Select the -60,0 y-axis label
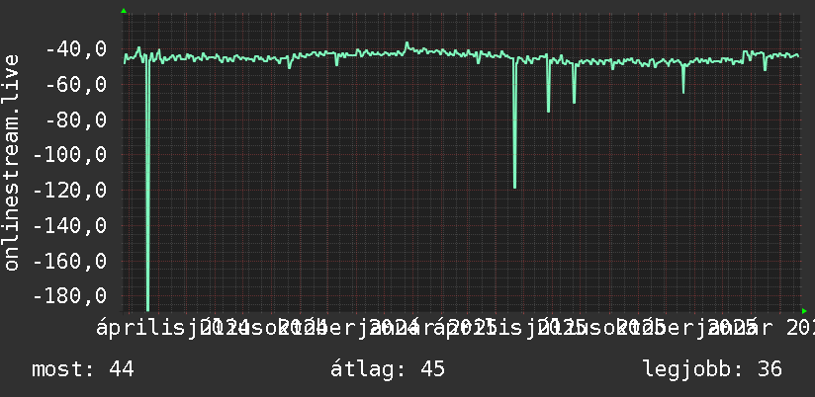This screenshot has height=397, width=815. pos(76,85)
